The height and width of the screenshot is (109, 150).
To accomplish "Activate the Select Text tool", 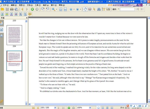I will coord(103,9).
